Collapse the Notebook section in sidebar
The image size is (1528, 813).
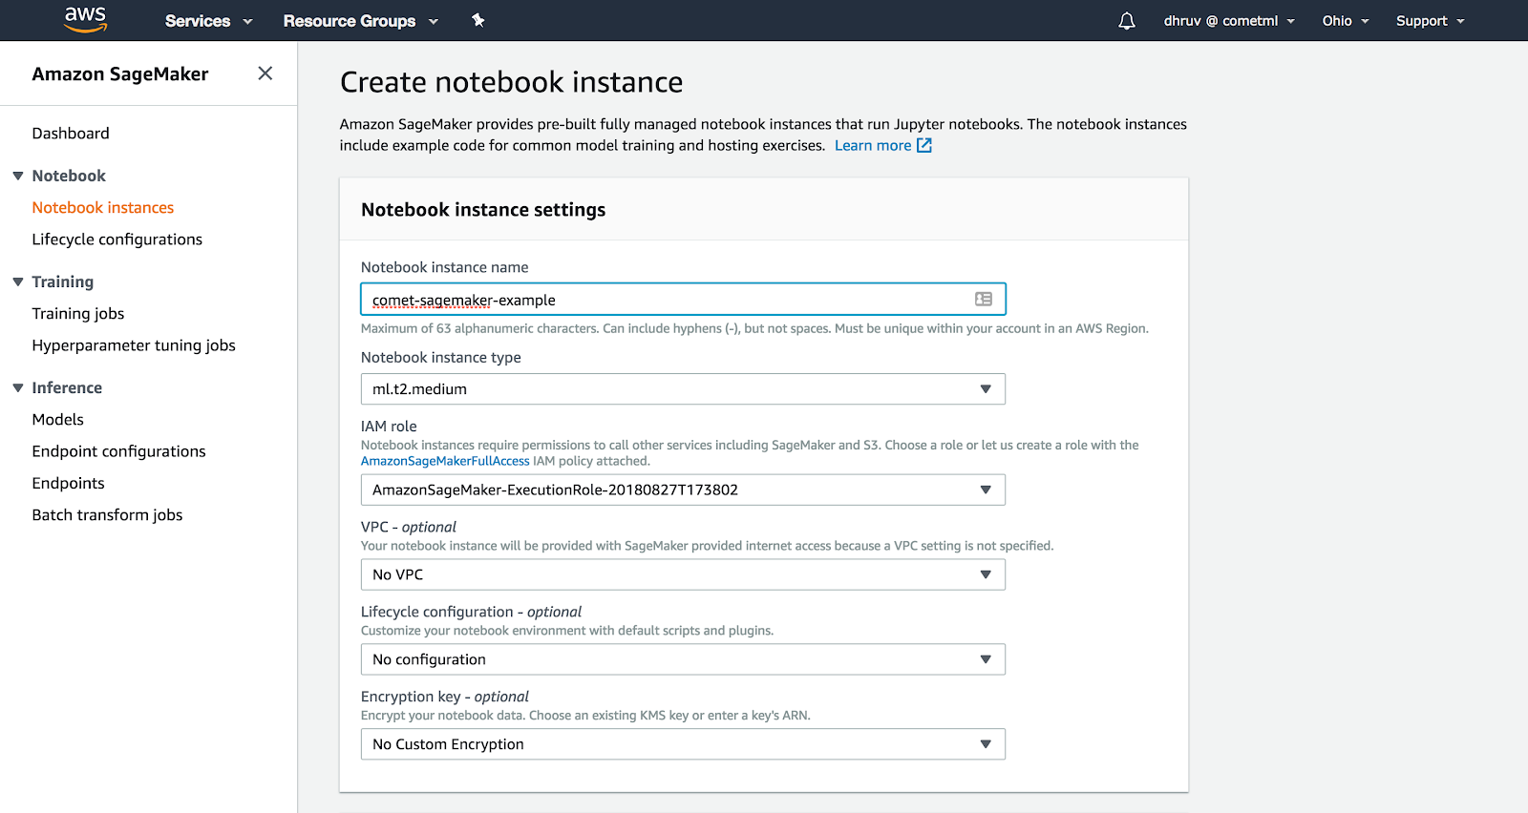(x=18, y=176)
